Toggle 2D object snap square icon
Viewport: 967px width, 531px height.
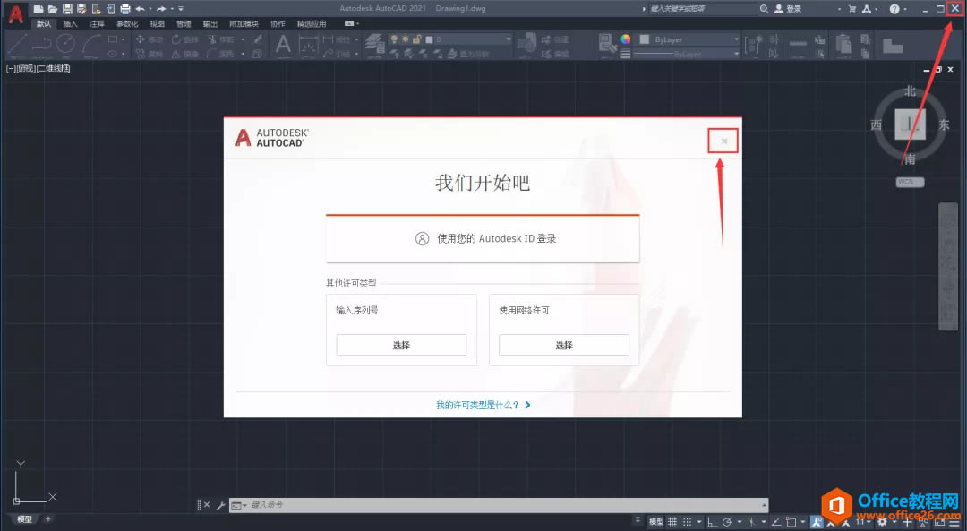coord(792,522)
